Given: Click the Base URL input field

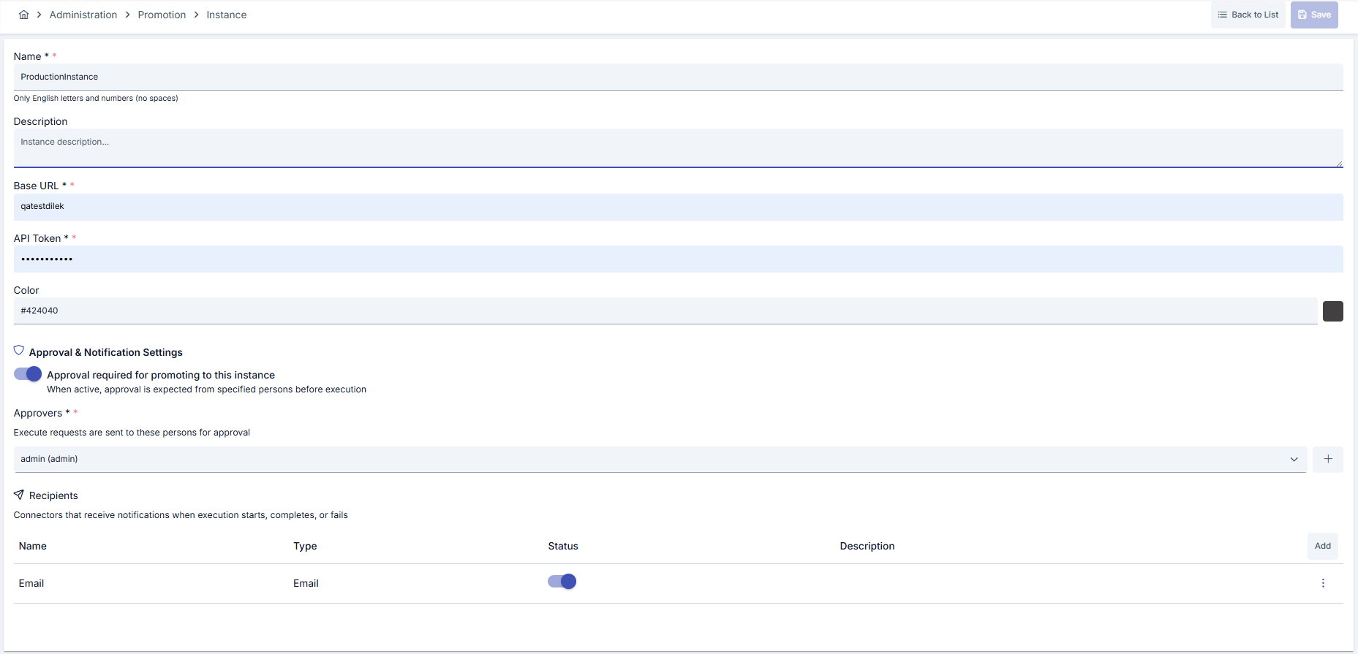Looking at the screenshot, I should point(678,207).
